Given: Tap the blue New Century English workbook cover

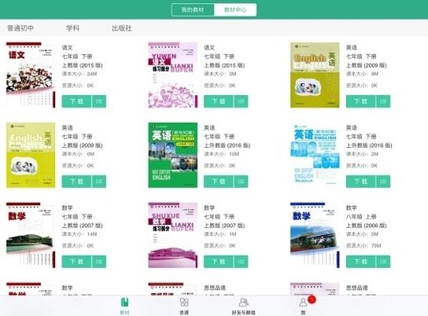Looking at the screenshot, I should tap(315, 155).
